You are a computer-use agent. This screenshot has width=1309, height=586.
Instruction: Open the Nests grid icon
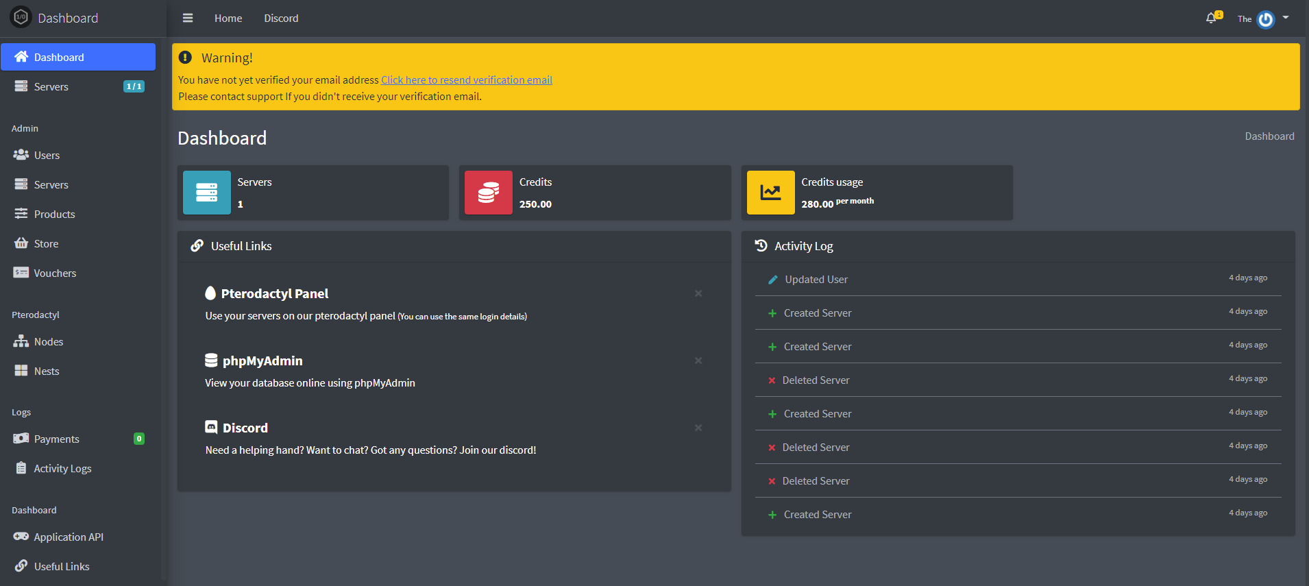point(21,371)
